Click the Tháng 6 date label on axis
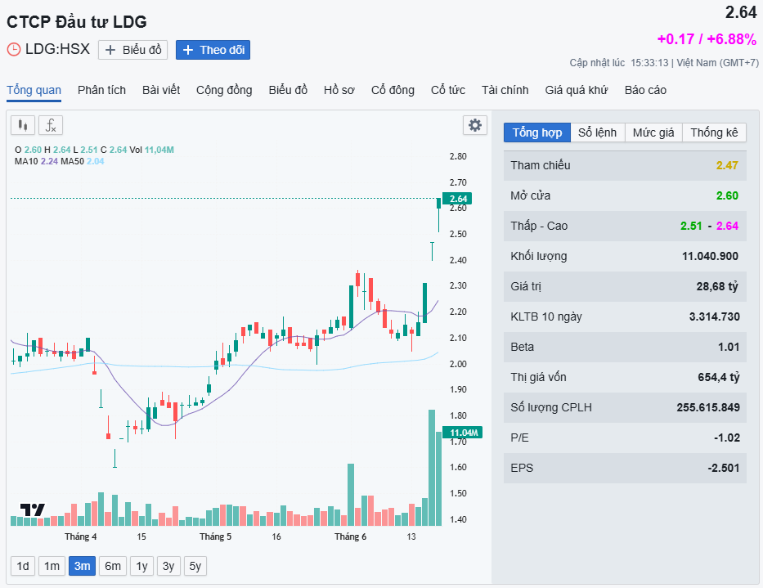Screen dimensions: 763x588 tap(350, 536)
